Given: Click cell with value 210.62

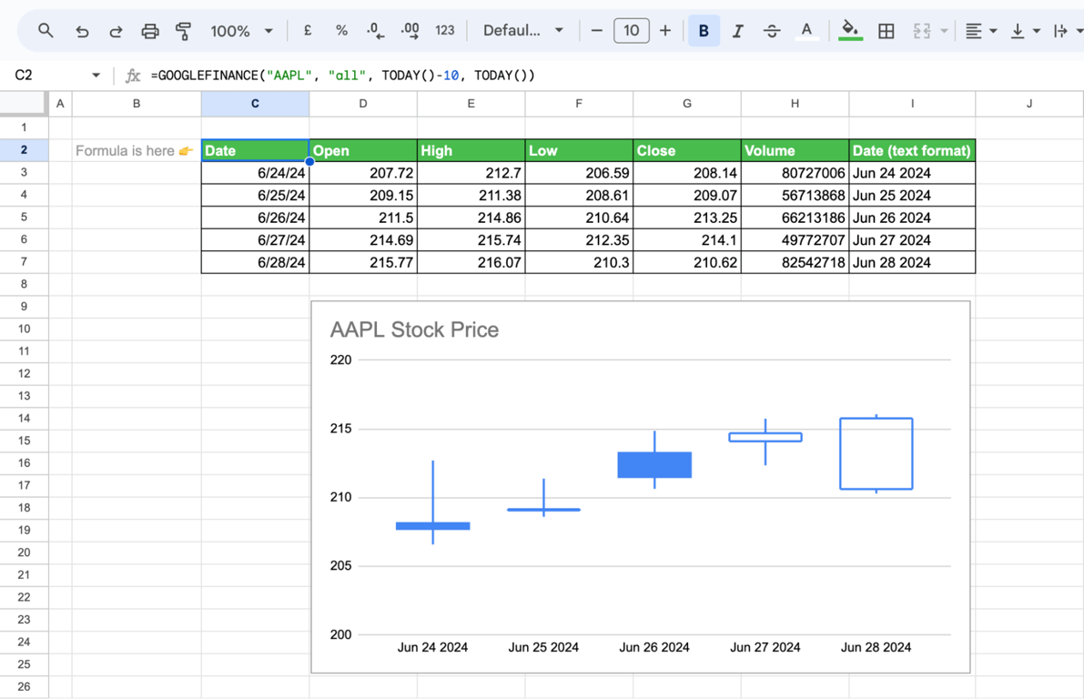Looking at the screenshot, I should point(687,262).
